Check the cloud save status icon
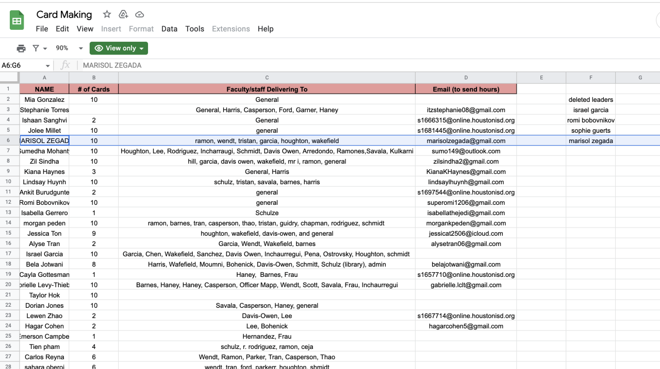The width and height of the screenshot is (660, 369). point(139,14)
